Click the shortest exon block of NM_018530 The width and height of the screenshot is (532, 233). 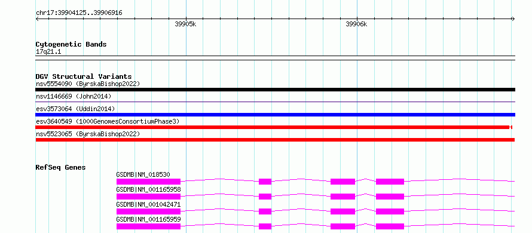pos(265,182)
